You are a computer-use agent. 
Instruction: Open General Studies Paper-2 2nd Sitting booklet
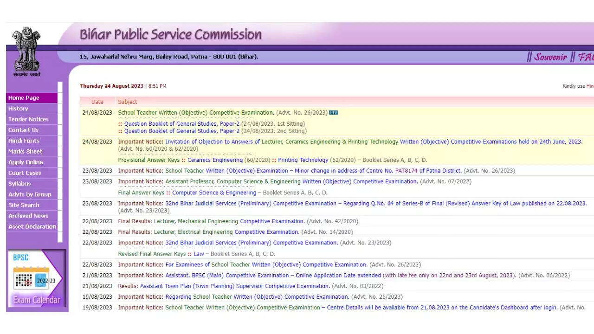[181, 131]
